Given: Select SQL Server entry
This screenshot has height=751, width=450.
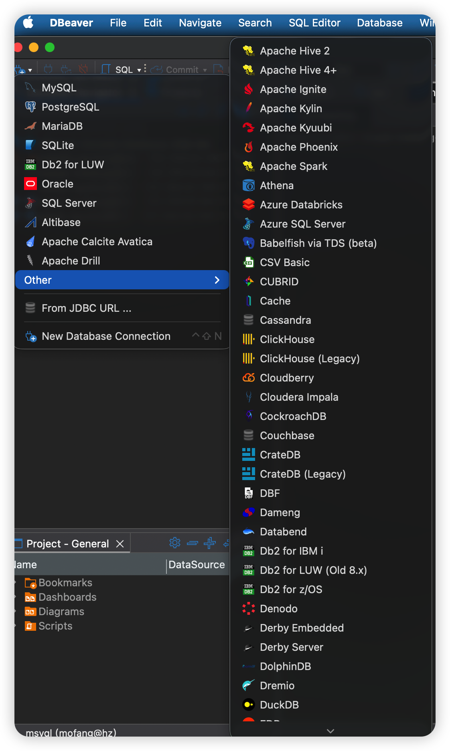Looking at the screenshot, I should click(122, 203).
